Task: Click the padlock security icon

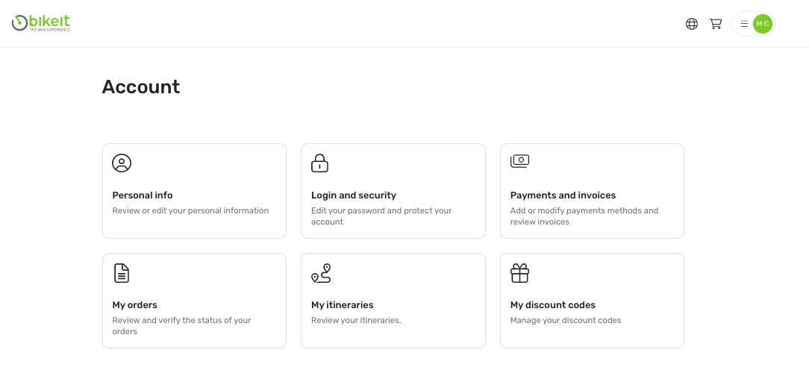Action: click(x=319, y=163)
